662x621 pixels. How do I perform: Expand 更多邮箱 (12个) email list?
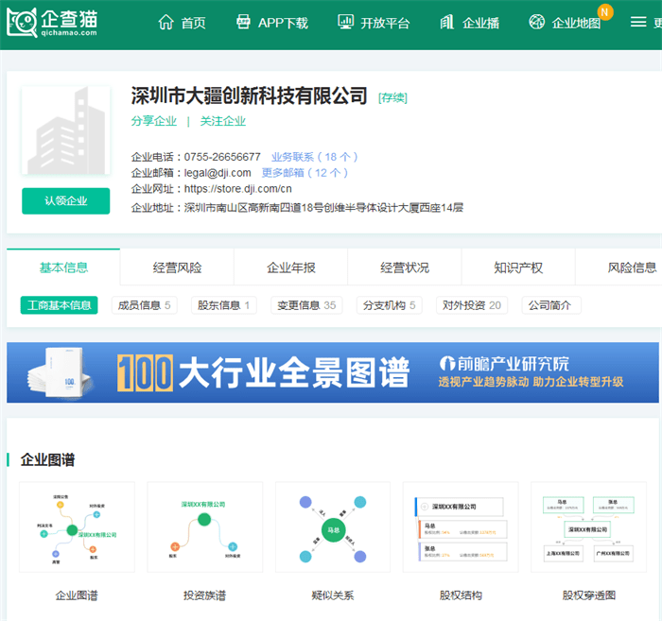(x=305, y=173)
